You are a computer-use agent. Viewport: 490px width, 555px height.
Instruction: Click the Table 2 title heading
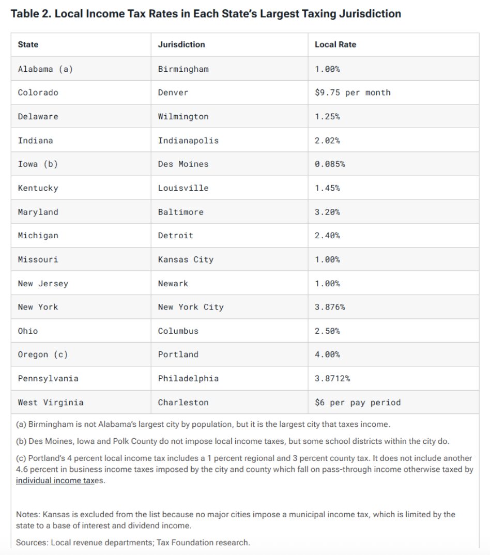pos(206,14)
